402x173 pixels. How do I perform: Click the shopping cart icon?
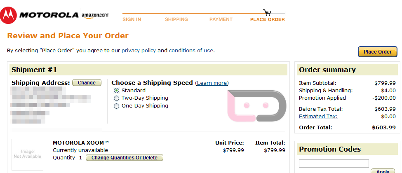pyautogui.click(x=267, y=12)
